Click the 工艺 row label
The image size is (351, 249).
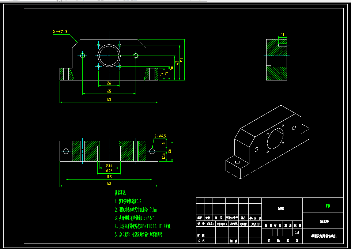click(x=201, y=241)
